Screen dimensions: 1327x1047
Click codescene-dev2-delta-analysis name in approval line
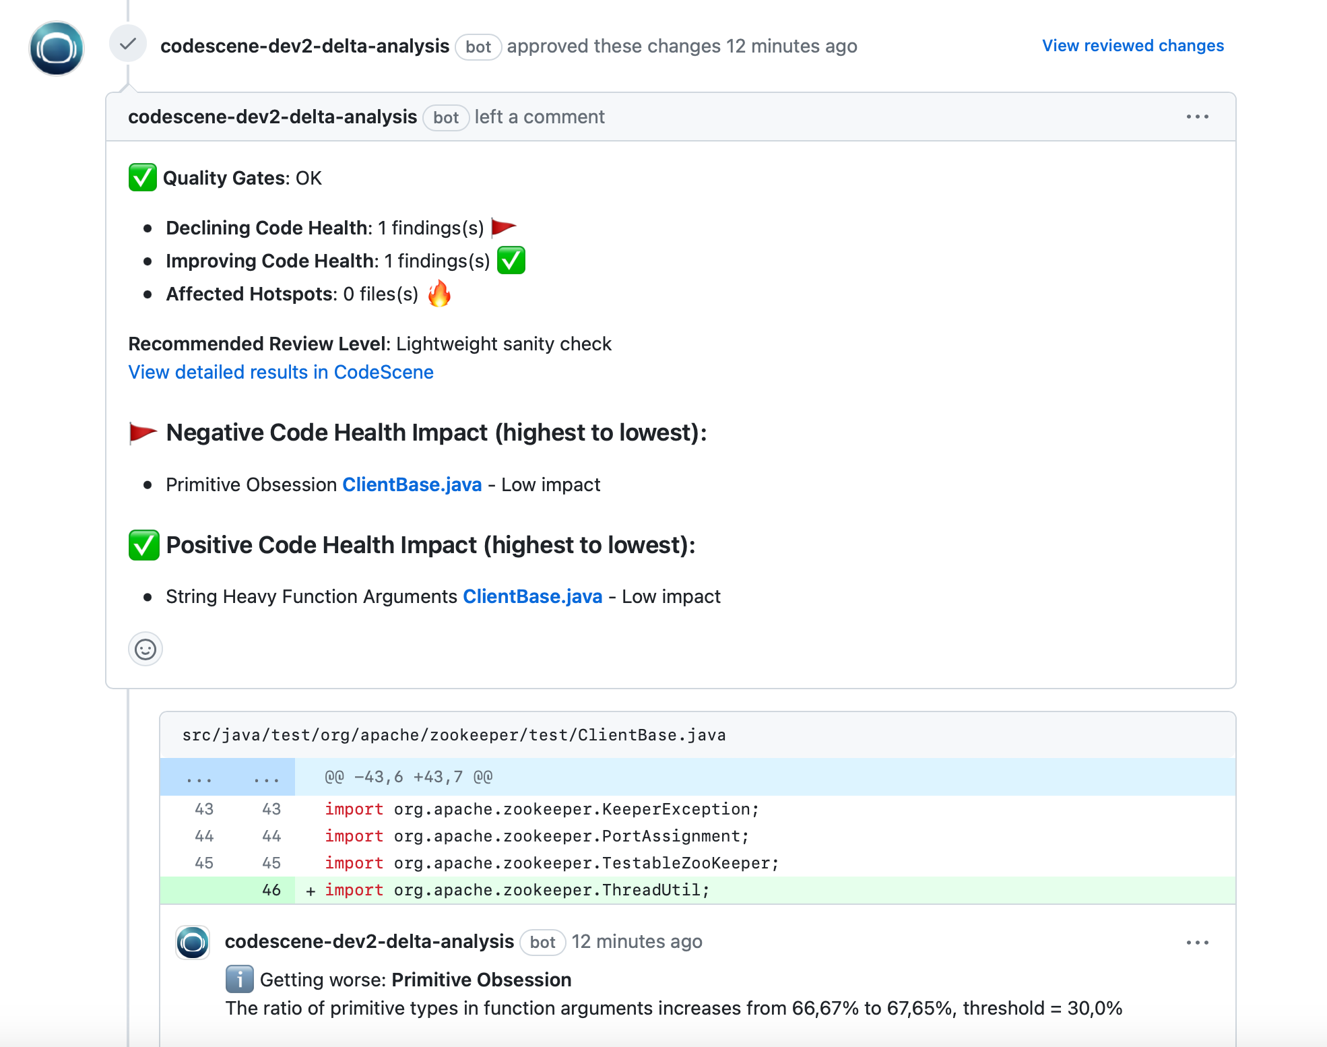point(304,46)
